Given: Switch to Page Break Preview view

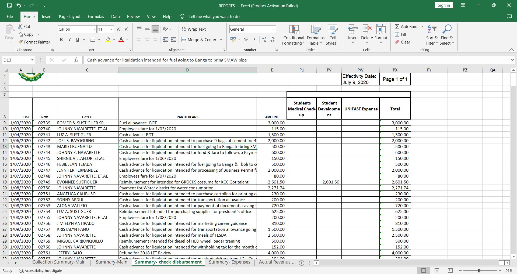Looking at the screenshot, I should tap(450, 271).
